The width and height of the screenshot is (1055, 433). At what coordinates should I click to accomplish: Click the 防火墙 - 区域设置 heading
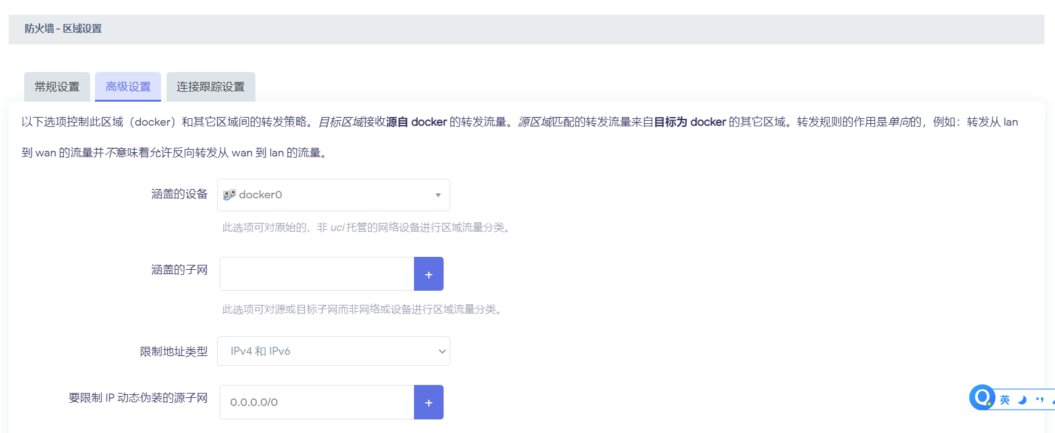click(63, 29)
